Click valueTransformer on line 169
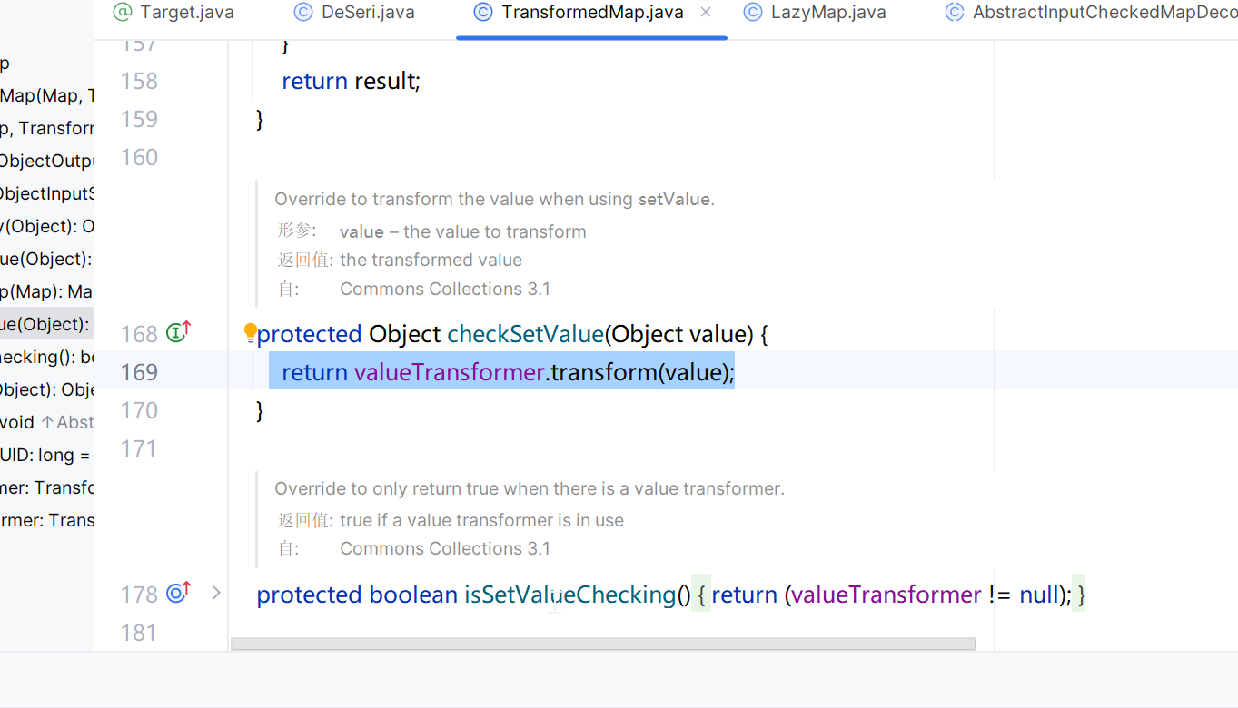This screenshot has width=1238, height=708. tap(449, 372)
